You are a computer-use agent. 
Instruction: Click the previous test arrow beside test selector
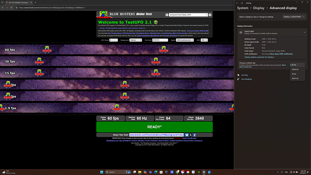pyautogui.click(x=167, y=15)
